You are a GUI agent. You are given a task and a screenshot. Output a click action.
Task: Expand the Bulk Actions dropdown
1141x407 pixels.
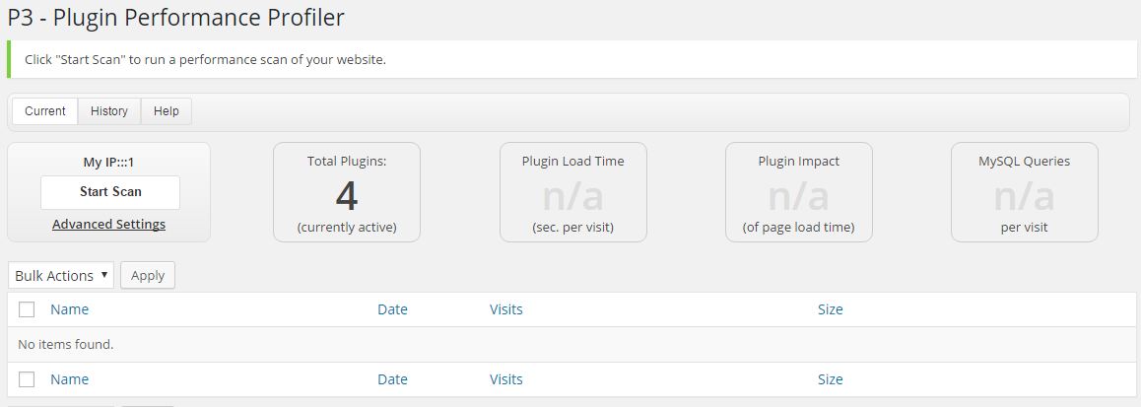(61, 275)
